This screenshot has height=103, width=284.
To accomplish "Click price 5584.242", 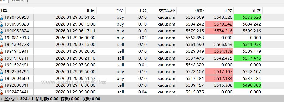I will 195,24.
